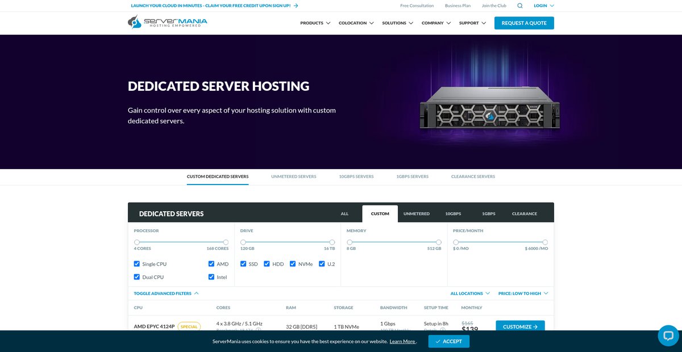The width and height of the screenshot is (682, 352).
Task: Click the 1 TB NVMe storage cell
Action: (x=346, y=326)
